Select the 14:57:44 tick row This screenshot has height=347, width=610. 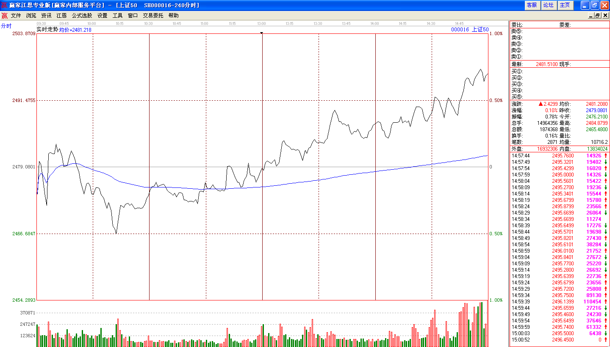pyautogui.click(x=560, y=156)
